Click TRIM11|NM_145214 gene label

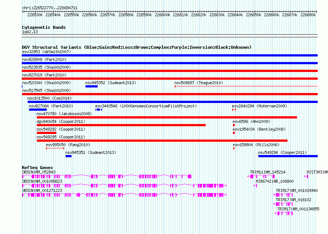(x=268, y=172)
